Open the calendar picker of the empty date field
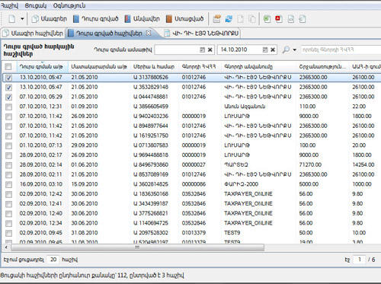This screenshot has height=284, width=381. [202, 49]
